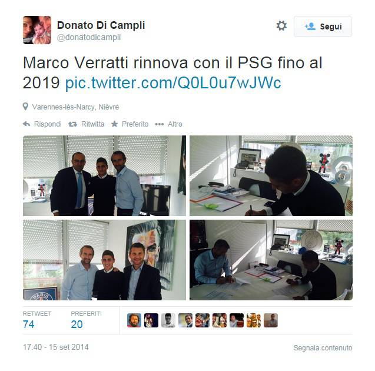Click the location pin icon

coord(25,107)
